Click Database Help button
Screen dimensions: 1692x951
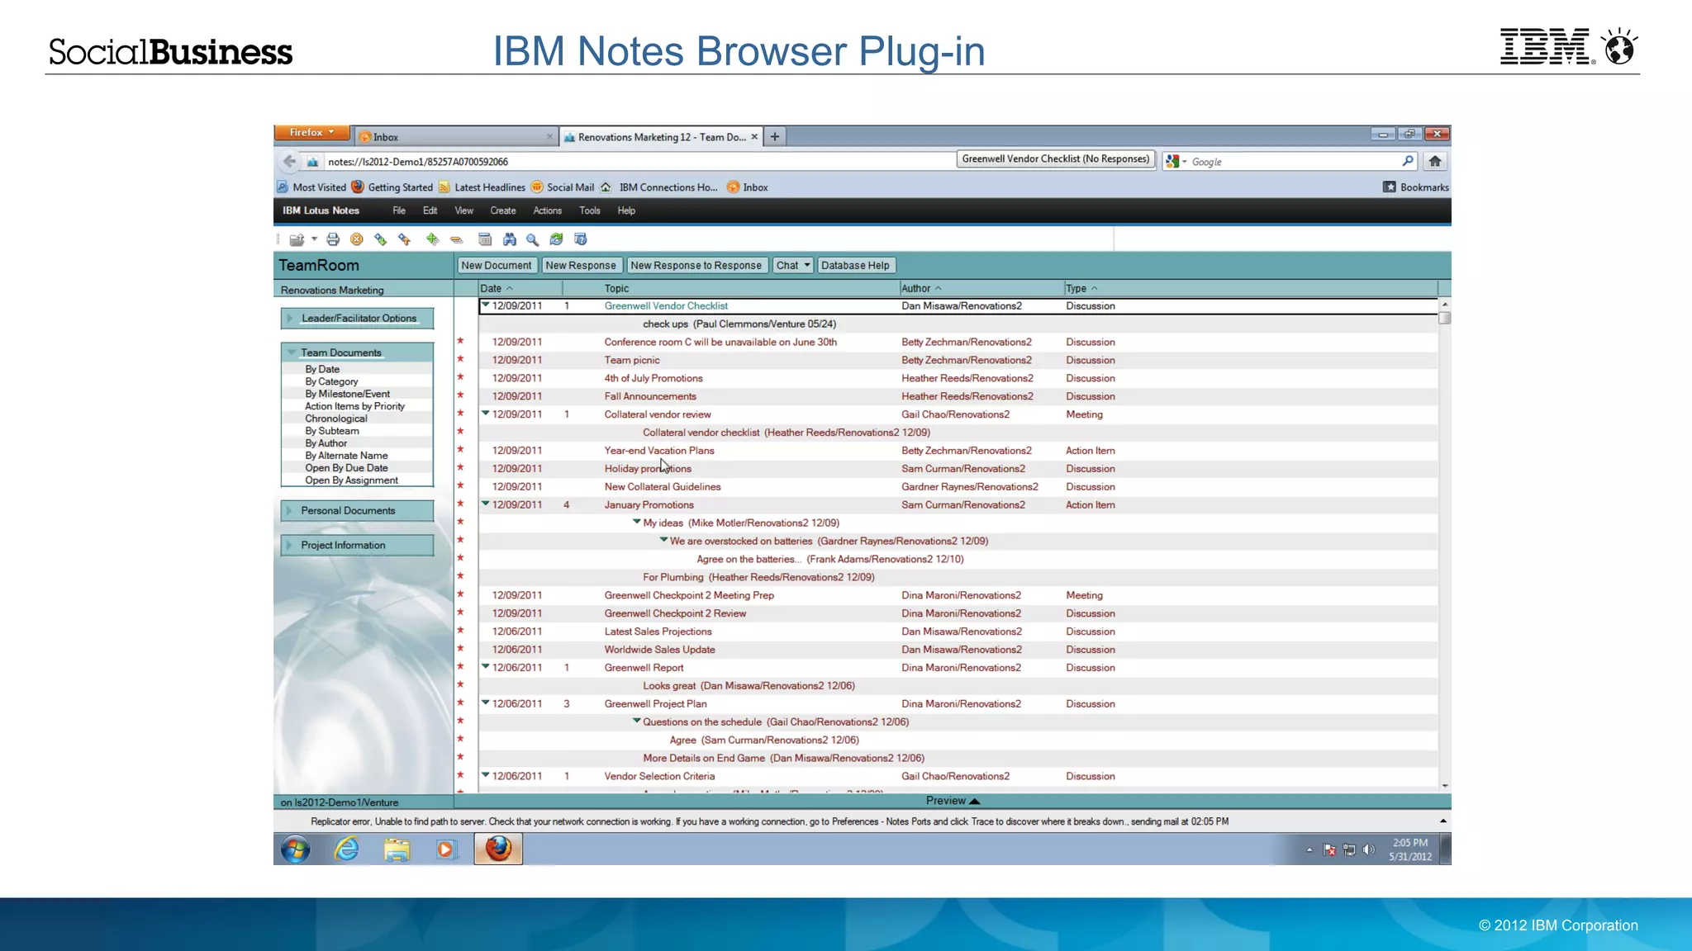[856, 266]
